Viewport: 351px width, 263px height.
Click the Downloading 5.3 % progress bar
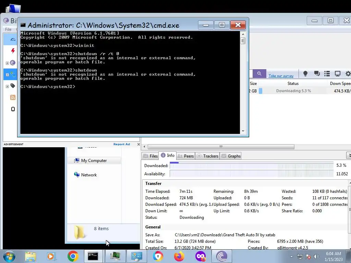pyautogui.click(x=293, y=91)
